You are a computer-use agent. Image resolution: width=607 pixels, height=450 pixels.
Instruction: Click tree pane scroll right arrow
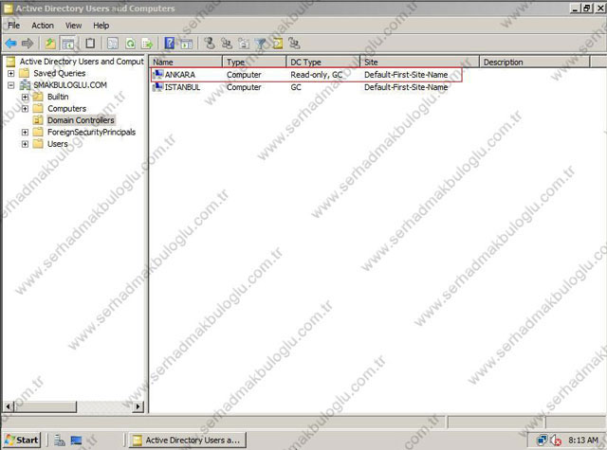click(x=138, y=406)
